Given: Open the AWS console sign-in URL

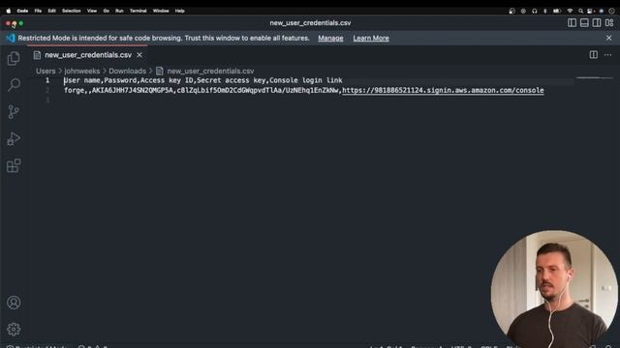Looking at the screenshot, I should tap(443, 90).
